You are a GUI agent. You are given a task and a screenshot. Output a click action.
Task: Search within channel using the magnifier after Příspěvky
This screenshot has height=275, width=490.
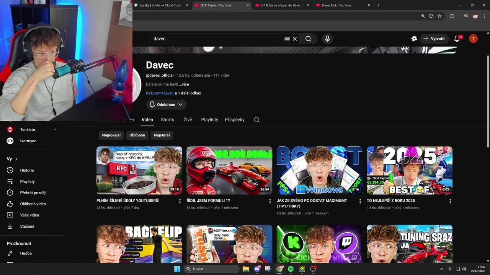[x=256, y=120]
